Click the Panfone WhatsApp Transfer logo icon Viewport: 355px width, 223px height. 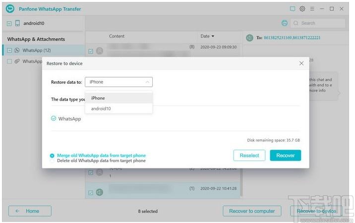(x=10, y=9)
